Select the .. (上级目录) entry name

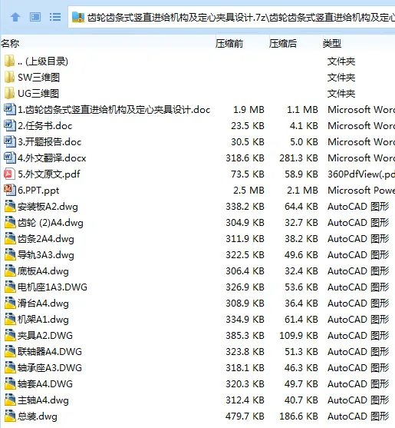(x=43, y=61)
